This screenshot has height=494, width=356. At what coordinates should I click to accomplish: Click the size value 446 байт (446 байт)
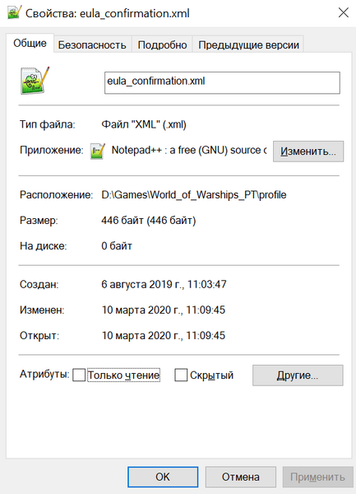(149, 221)
